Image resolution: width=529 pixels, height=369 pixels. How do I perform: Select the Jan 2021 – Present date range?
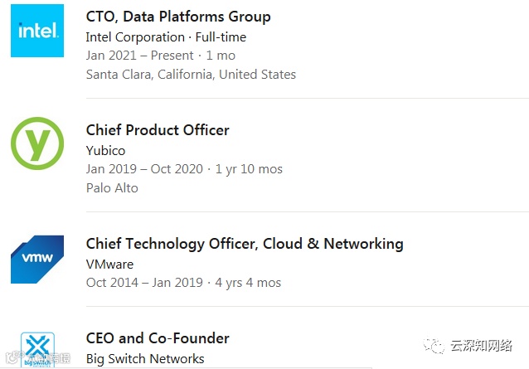click(x=139, y=56)
